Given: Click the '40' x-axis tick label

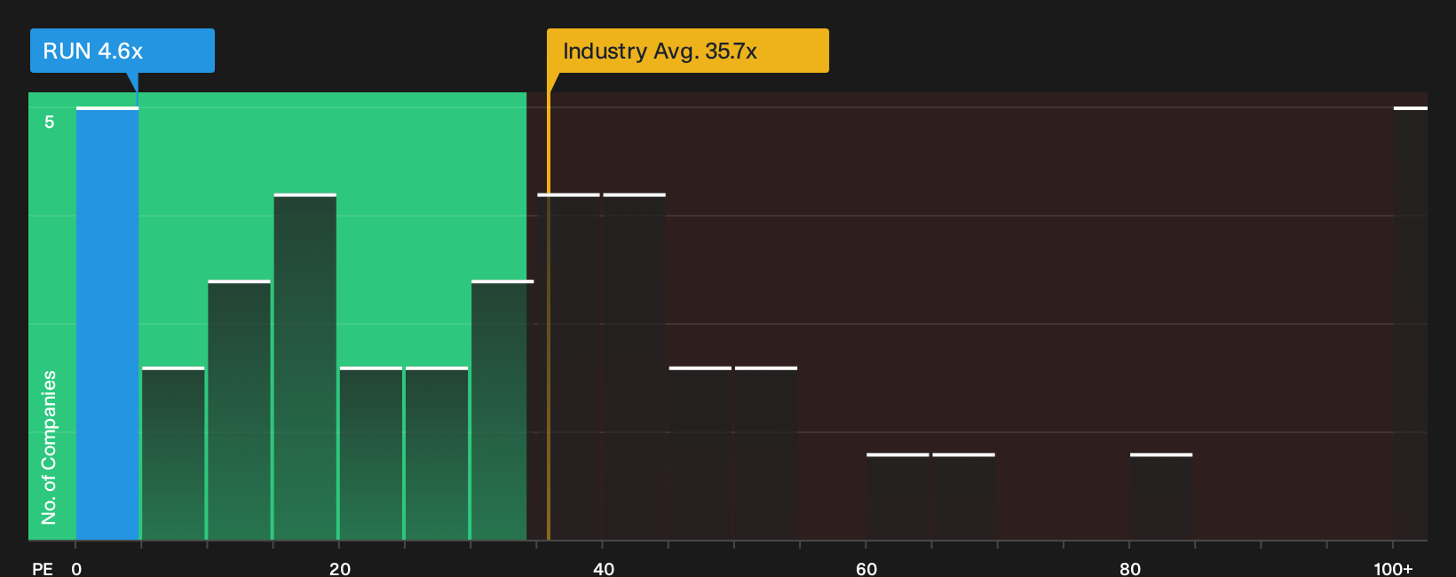Looking at the screenshot, I should [x=604, y=568].
